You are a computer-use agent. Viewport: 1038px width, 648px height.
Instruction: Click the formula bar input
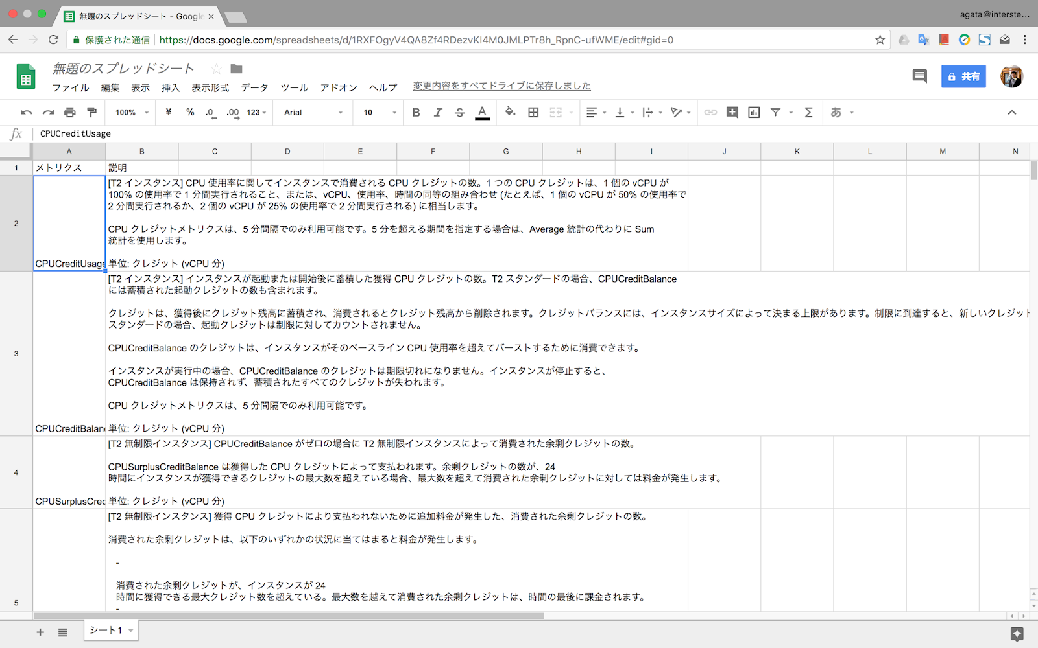tap(535, 134)
